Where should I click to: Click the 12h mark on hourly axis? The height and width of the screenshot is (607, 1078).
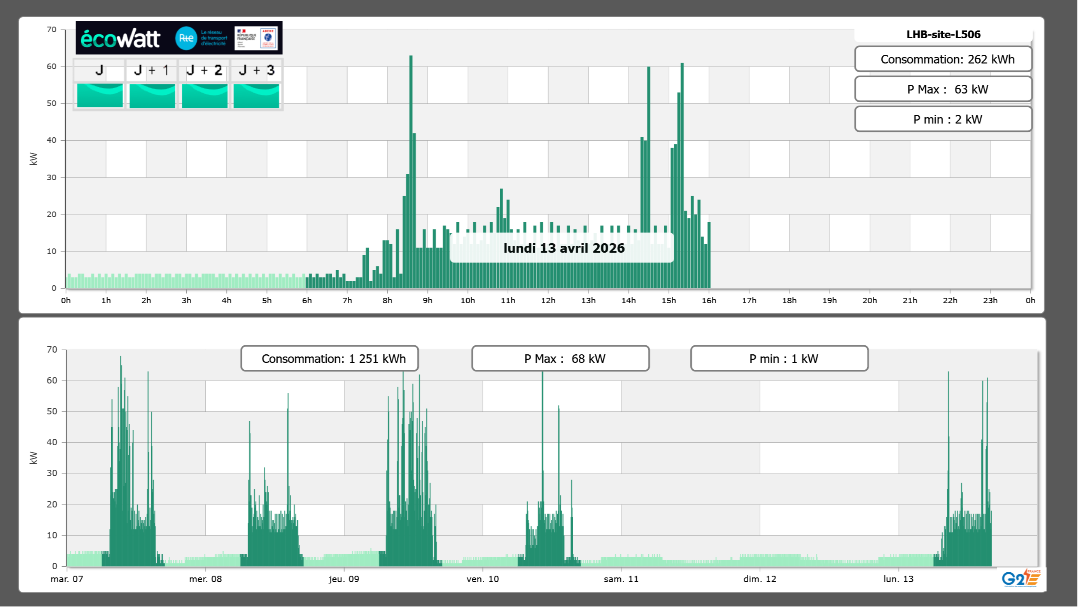(x=548, y=301)
